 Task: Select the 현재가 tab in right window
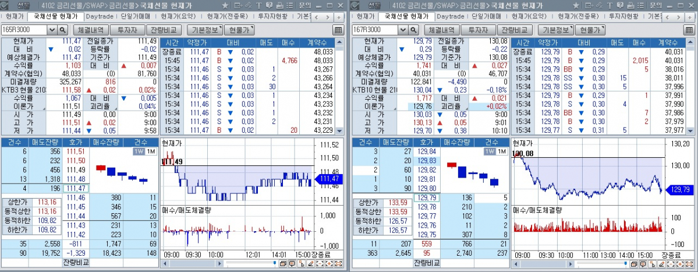(x=365, y=16)
